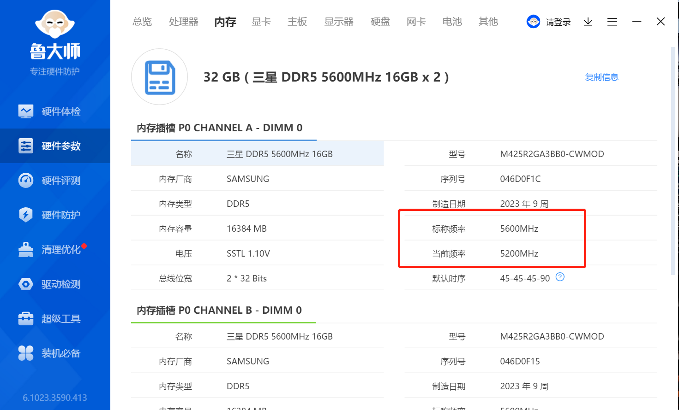679x410 pixels.
Task: Click the 内存插槽 P0 CHANNEL B - DIMM 0 header
Action: point(219,310)
